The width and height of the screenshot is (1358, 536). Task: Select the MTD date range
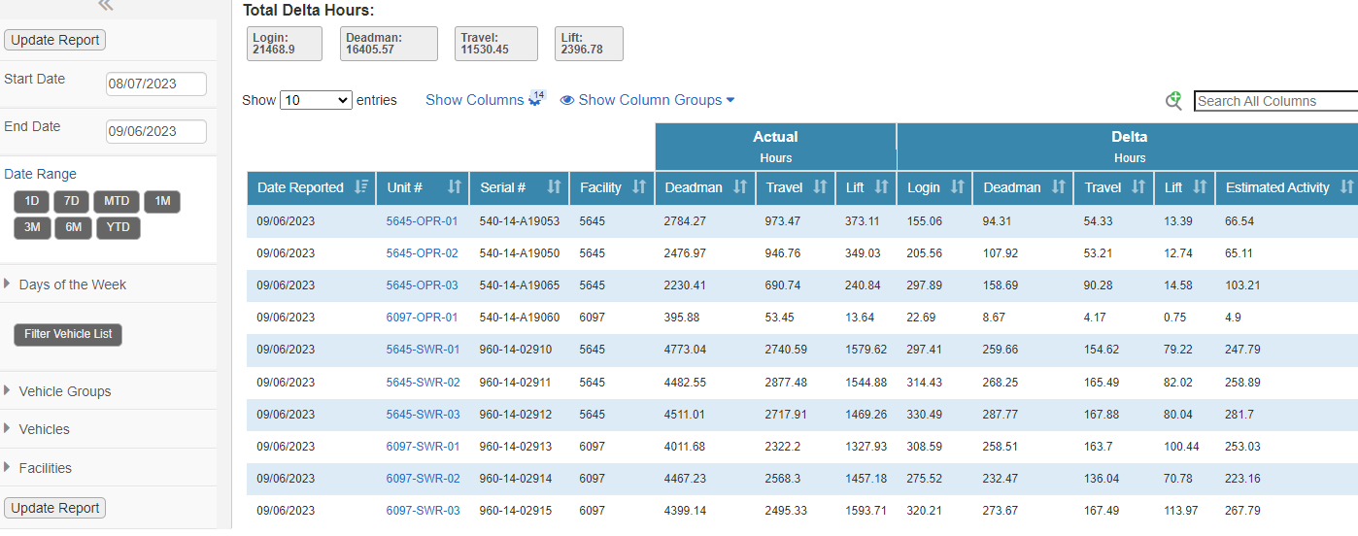[117, 201]
